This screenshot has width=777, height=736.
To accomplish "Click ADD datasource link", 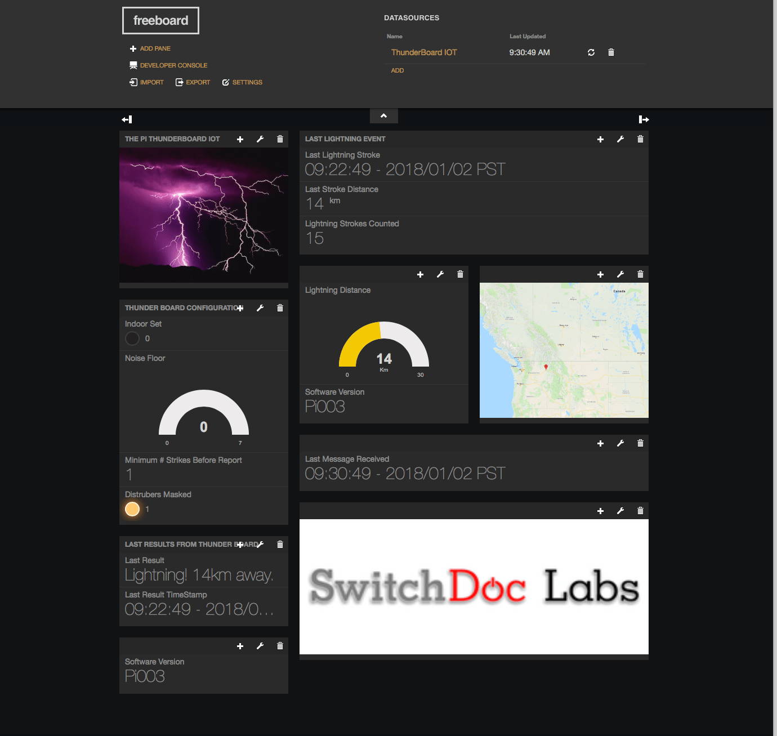I will (x=398, y=70).
